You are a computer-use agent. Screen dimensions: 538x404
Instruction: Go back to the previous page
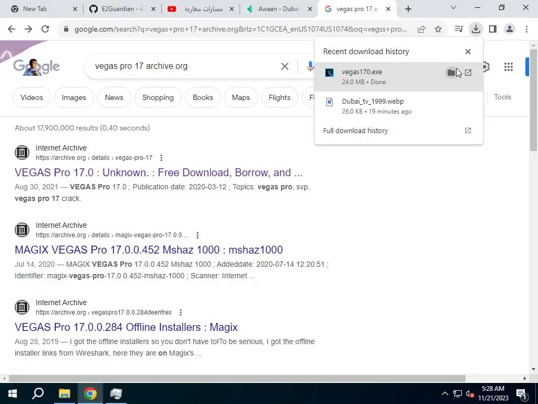click(x=12, y=29)
